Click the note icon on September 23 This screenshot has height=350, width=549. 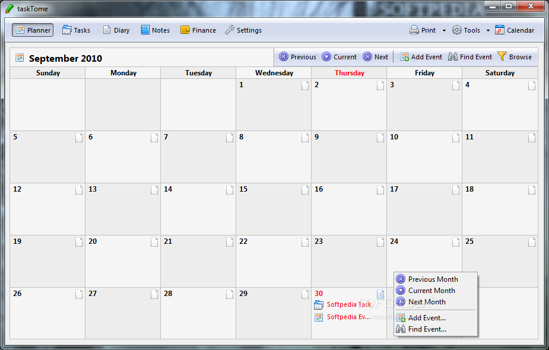pos(380,242)
